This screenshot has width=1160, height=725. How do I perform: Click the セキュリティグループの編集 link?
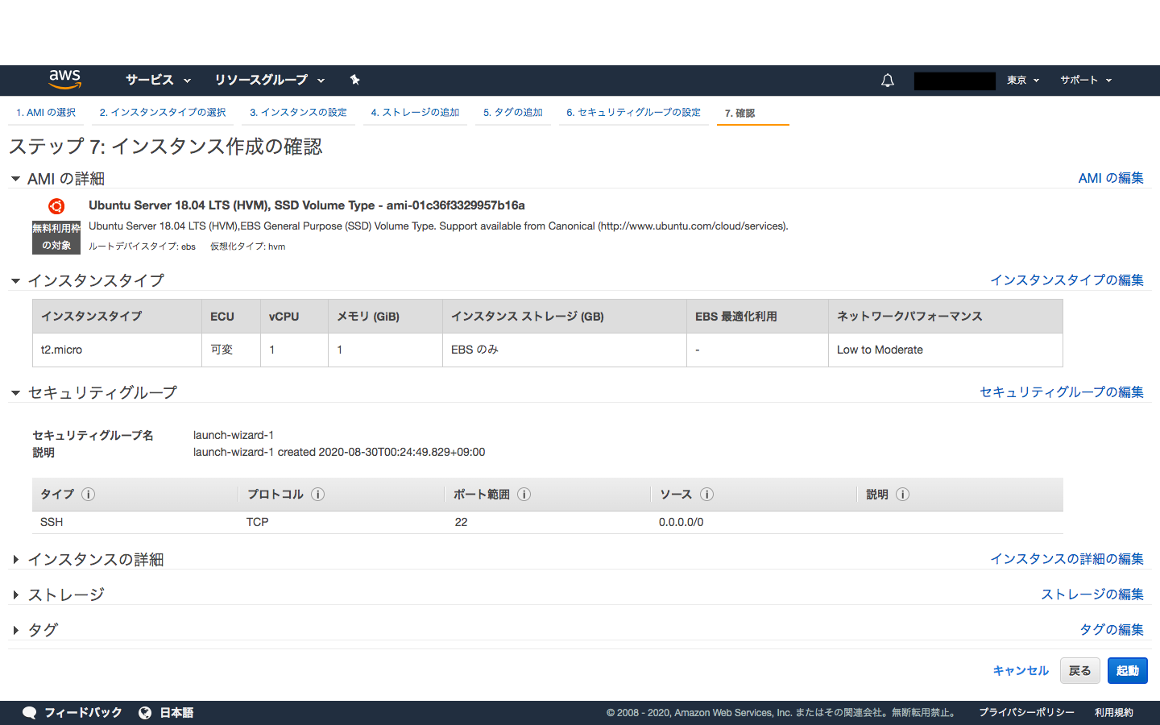pyautogui.click(x=1062, y=392)
